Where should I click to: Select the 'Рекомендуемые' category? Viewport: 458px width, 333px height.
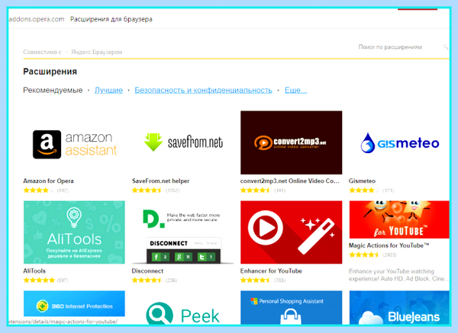(x=53, y=90)
